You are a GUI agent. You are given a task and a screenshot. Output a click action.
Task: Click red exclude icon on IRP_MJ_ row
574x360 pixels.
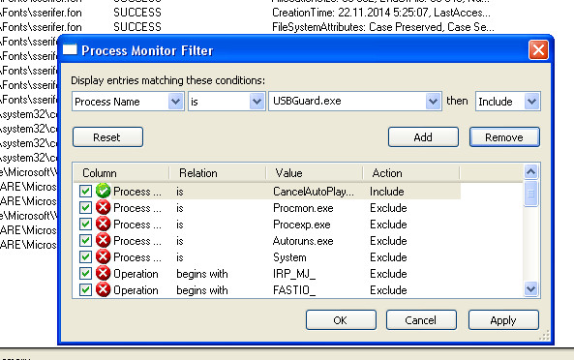(104, 273)
